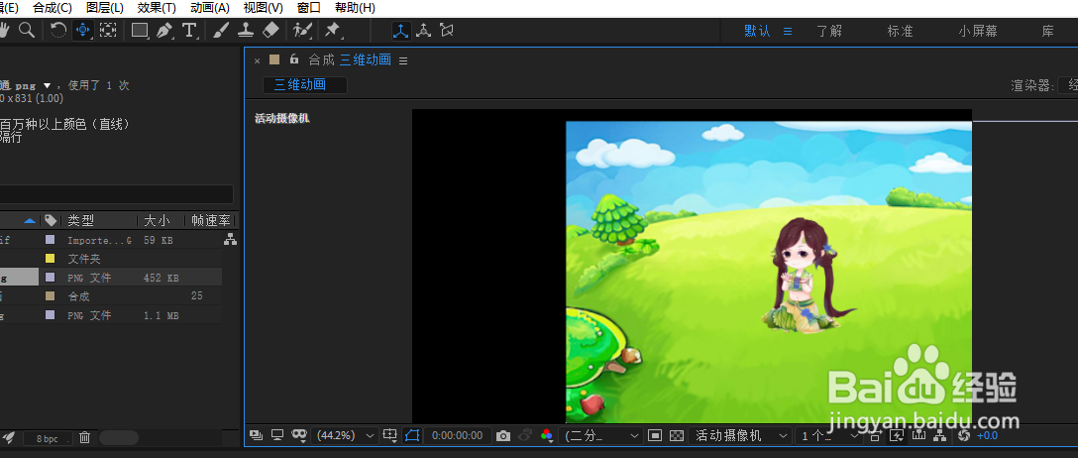Image resolution: width=1078 pixels, height=458 pixels.
Task: Select the 452 KB PNG 文件 row
Action: (x=111, y=278)
